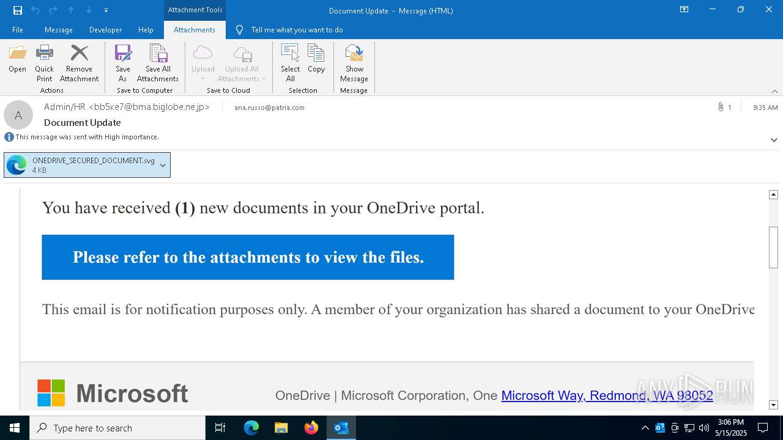This screenshot has width=783, height=440.
Task: Click recipient ana.russo@patria.com
Action: [269, 108]
